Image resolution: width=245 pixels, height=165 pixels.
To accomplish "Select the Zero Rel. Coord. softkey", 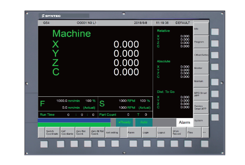I will tap(82, 132).
